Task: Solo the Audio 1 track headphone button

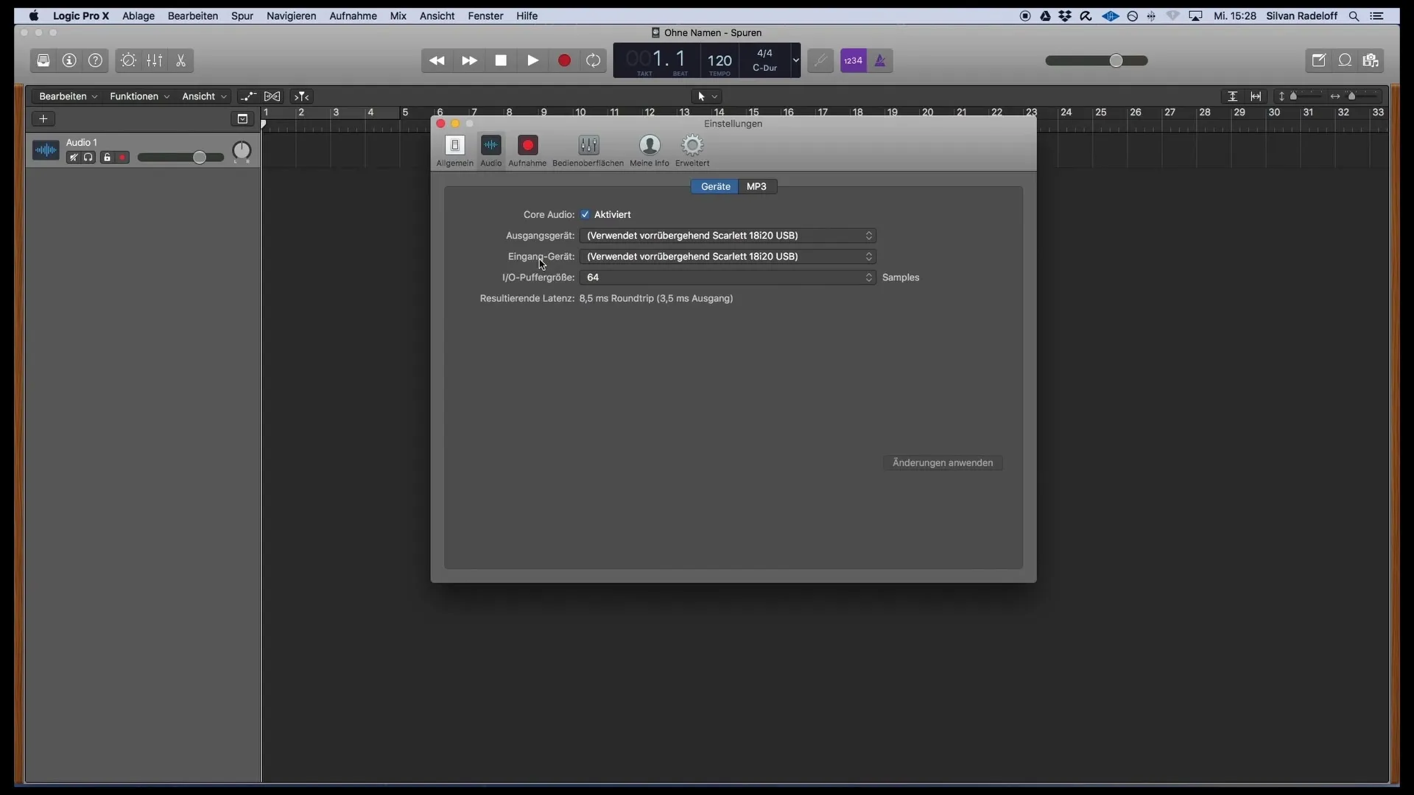Action: (88, 158)
